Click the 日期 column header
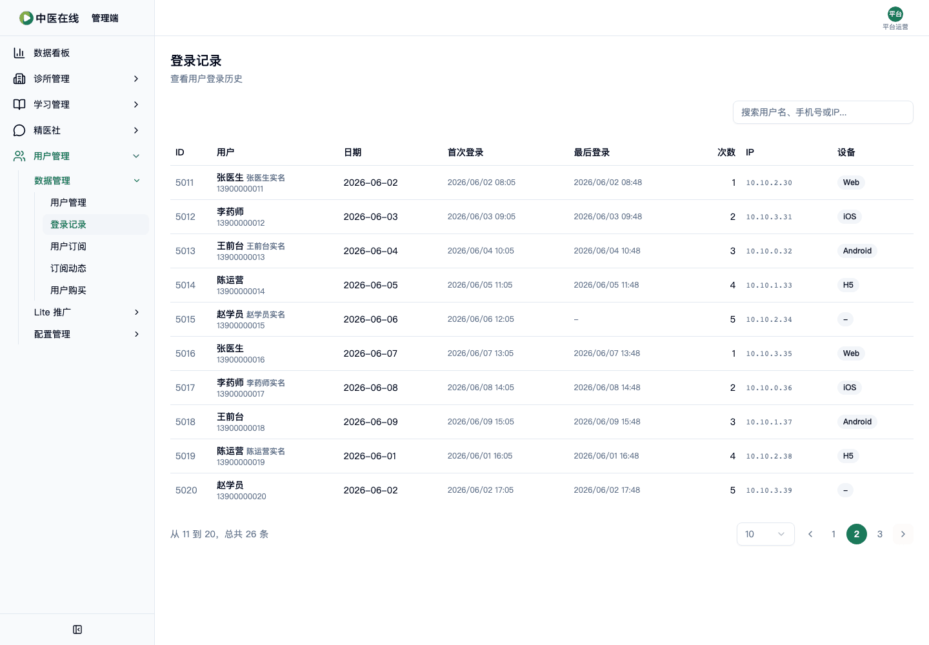The width and height of the screenshot is (929, 645). click(x=353, y=152)
